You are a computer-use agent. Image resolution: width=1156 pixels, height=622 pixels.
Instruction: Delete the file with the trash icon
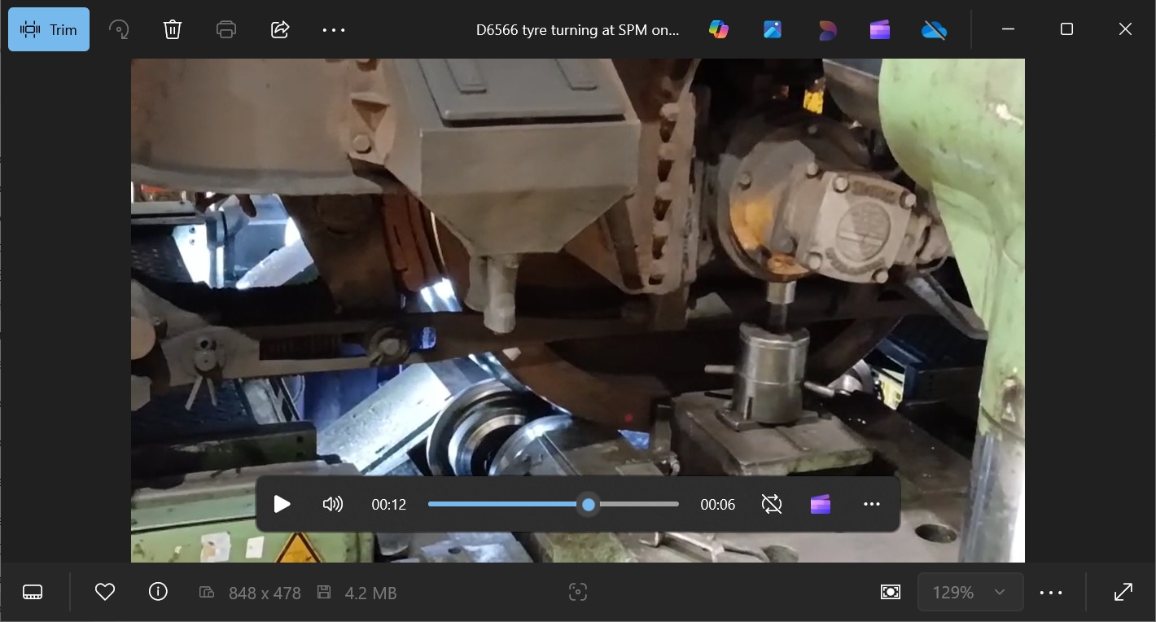point(173,29)
